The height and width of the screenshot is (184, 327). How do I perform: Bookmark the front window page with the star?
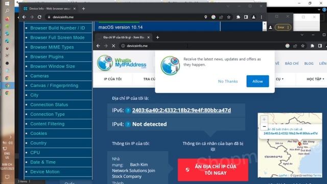tap(303, 46)
